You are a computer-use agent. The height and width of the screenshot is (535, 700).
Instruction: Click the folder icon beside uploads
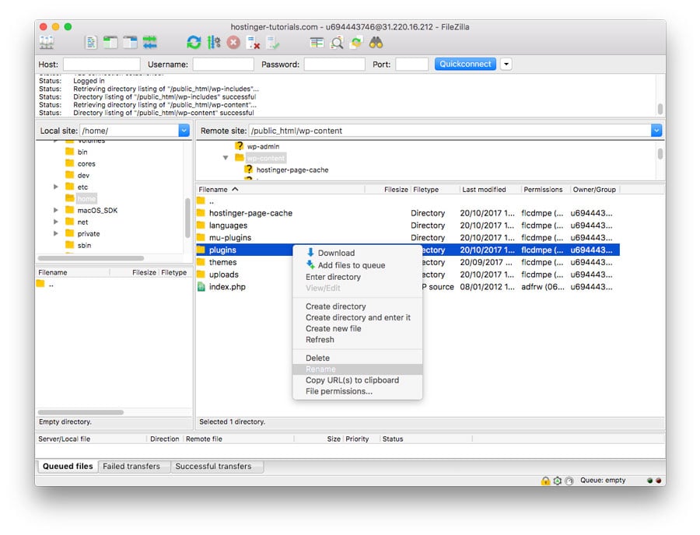(201, 274)
